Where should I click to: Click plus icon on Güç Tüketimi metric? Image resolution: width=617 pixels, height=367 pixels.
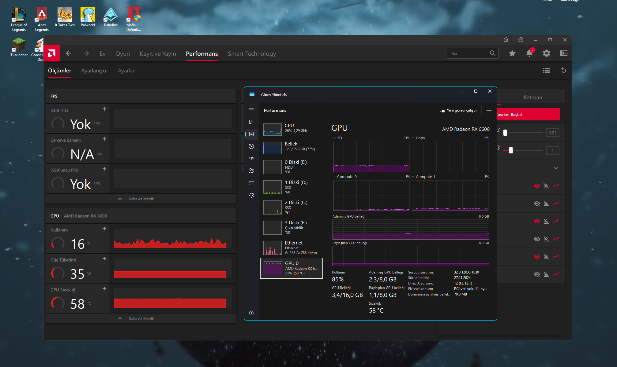pos(104,259)
